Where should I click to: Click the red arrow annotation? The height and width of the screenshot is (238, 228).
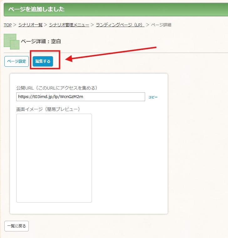pyautogui.click(x=111, y=54)
